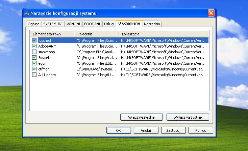Select the ctfmon entry name
The height and width of the screenshot is (151, 248).
[x=44, y=69]
